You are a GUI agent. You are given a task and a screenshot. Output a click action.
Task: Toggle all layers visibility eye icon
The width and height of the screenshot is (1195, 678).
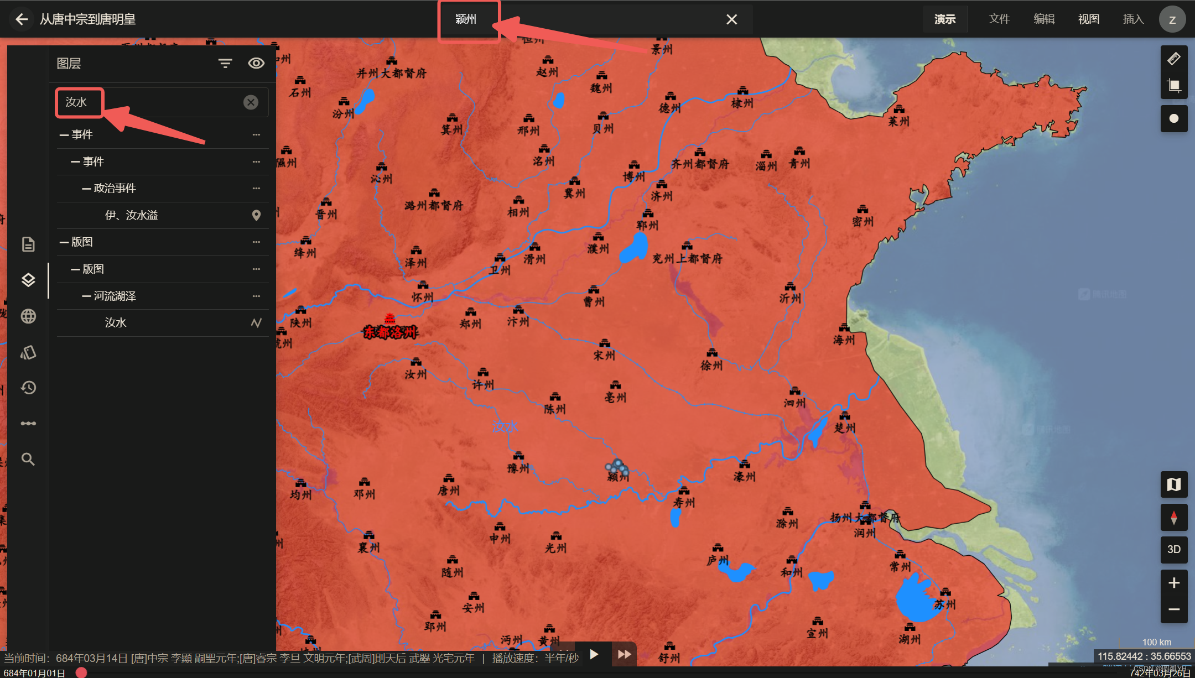(256, 63)
